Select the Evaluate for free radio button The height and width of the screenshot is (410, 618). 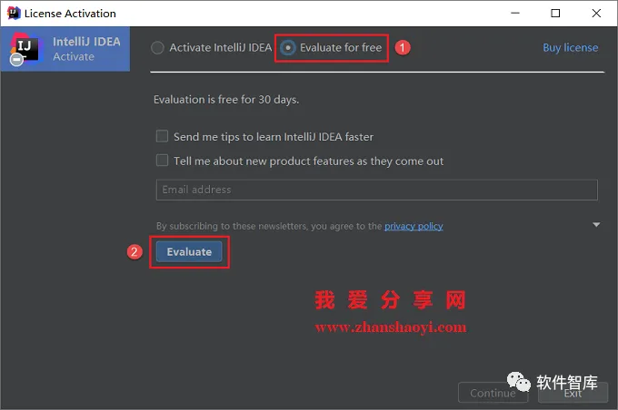click(288, 48)
